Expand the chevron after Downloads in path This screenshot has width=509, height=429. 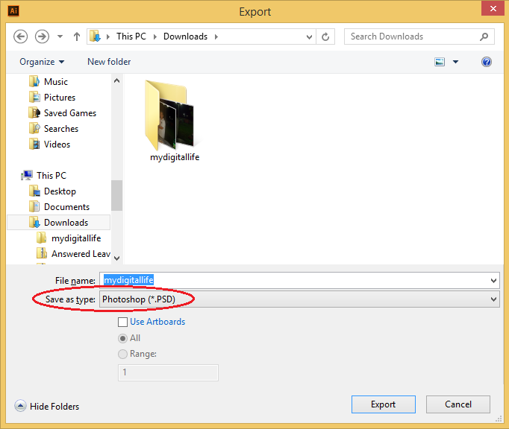point(216,36)
